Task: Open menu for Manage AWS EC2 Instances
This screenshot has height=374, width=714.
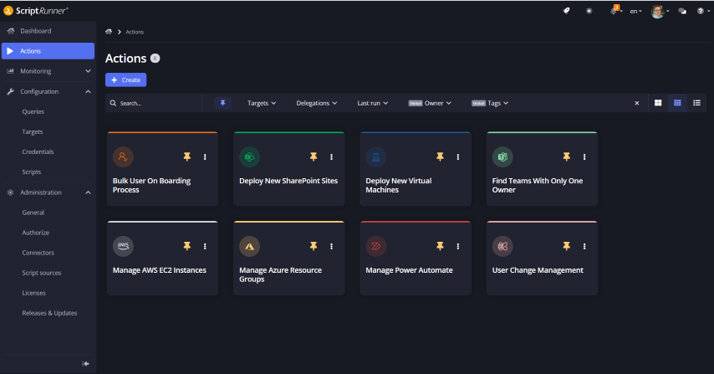Action: coord(205,246)
